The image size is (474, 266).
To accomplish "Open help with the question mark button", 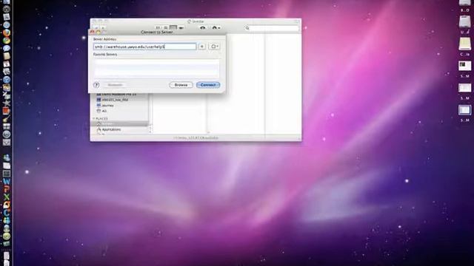I will [x=96, y=85].
